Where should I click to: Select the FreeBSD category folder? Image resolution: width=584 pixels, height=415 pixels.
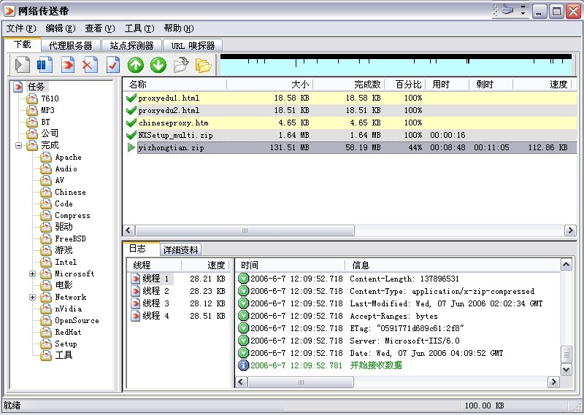point(70,238)
